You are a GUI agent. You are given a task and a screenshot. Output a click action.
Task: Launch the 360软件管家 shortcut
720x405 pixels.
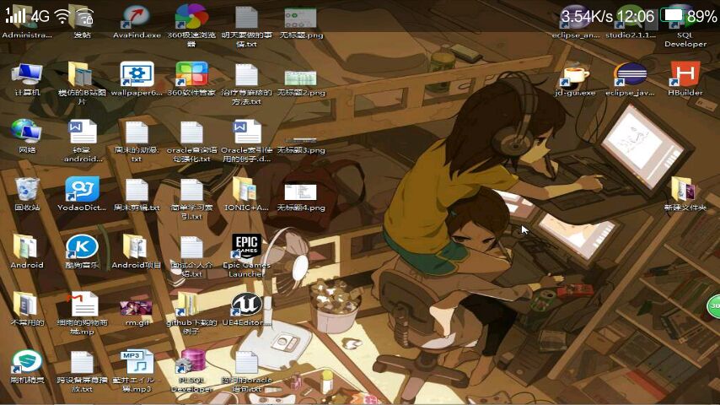191,79
